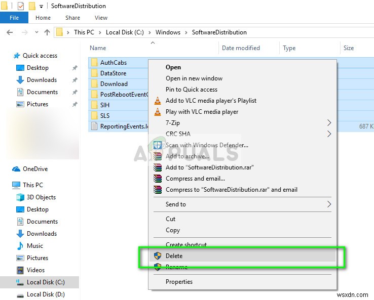Click the Documents icon under This PC
The width and height of the screenshot is (374, 300).
(x=20, y=222)
